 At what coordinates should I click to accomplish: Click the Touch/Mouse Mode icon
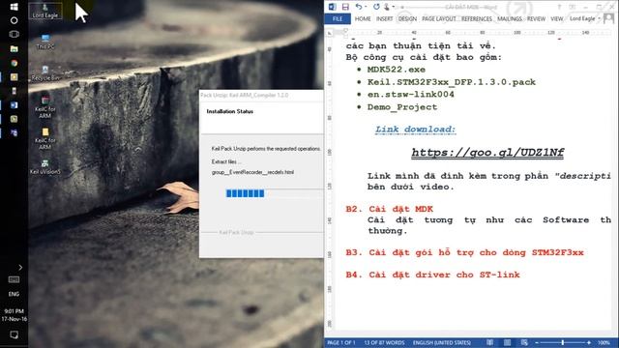[387, 7]
